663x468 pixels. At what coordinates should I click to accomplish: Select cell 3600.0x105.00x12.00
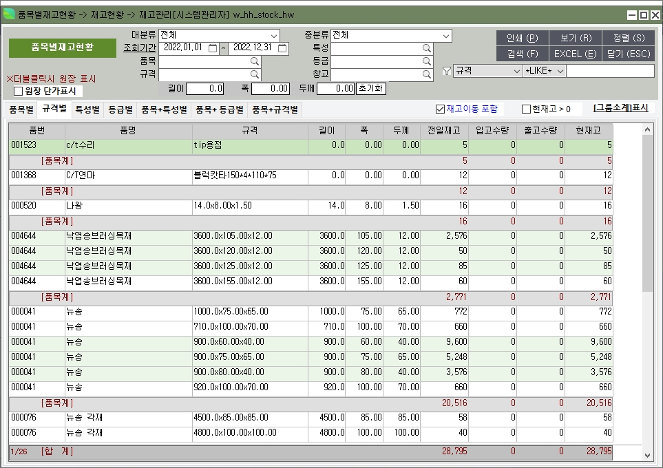tap(250, 236)
